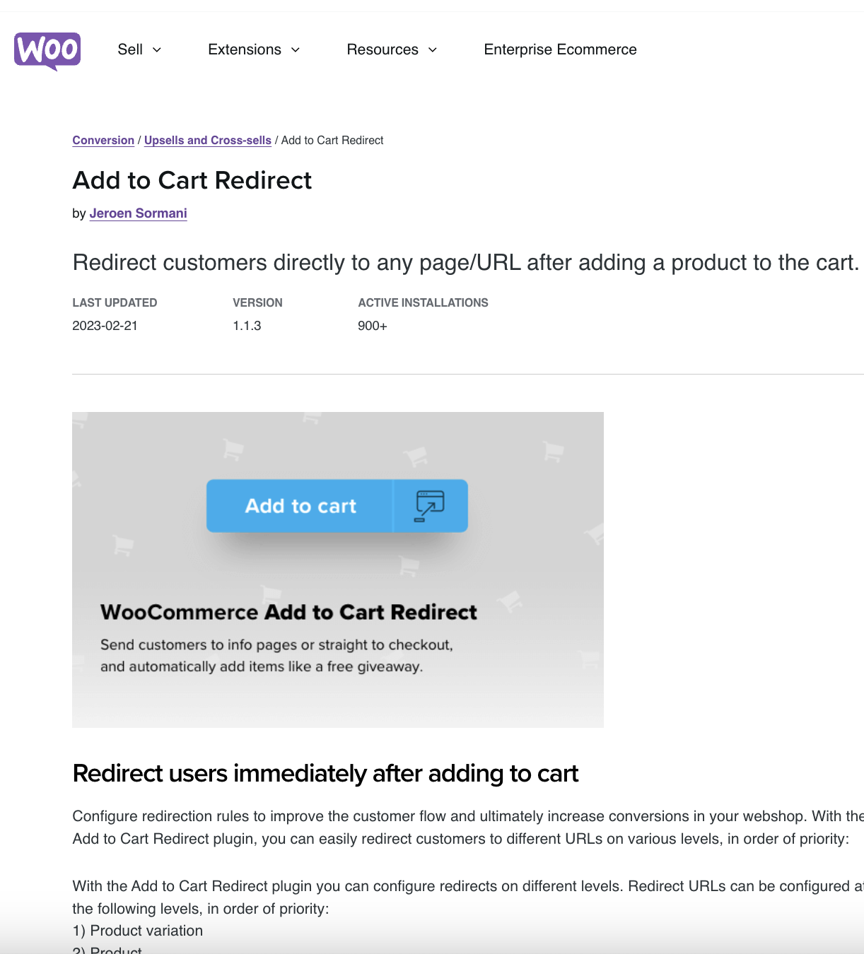Click the LAST UPDATED date 2023-02-21

pos(105,326)
